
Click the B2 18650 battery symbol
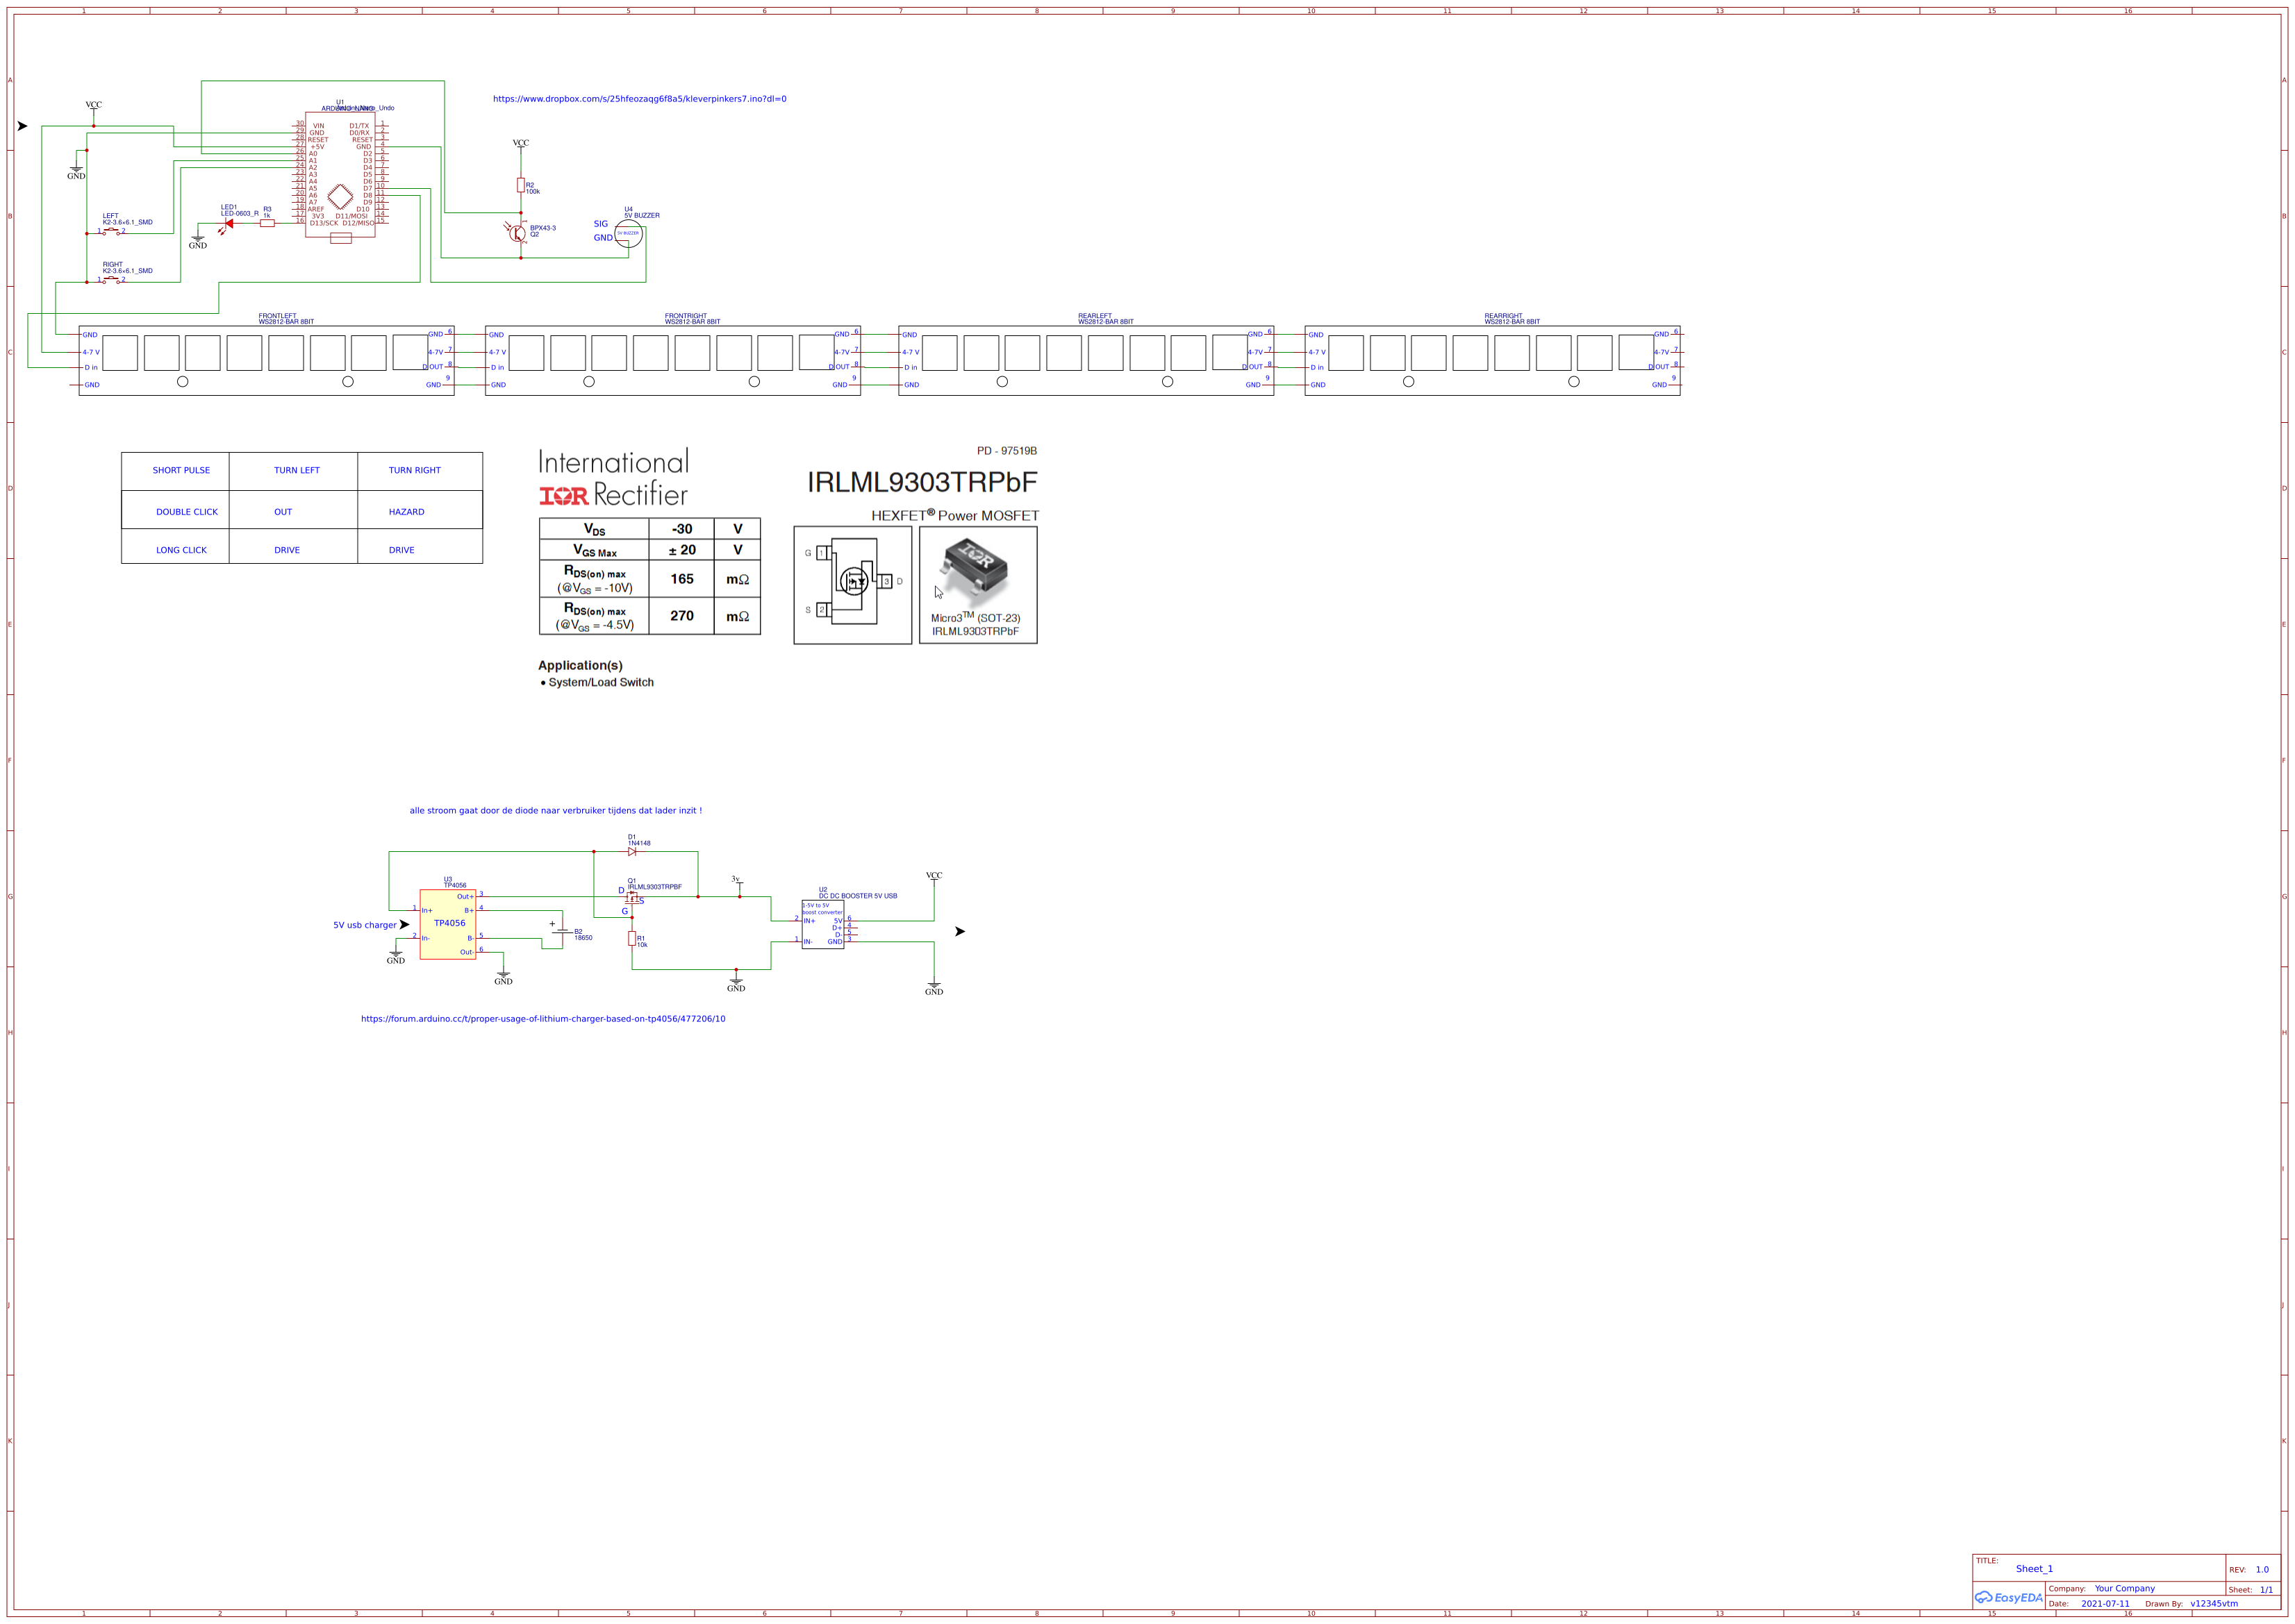562,931
